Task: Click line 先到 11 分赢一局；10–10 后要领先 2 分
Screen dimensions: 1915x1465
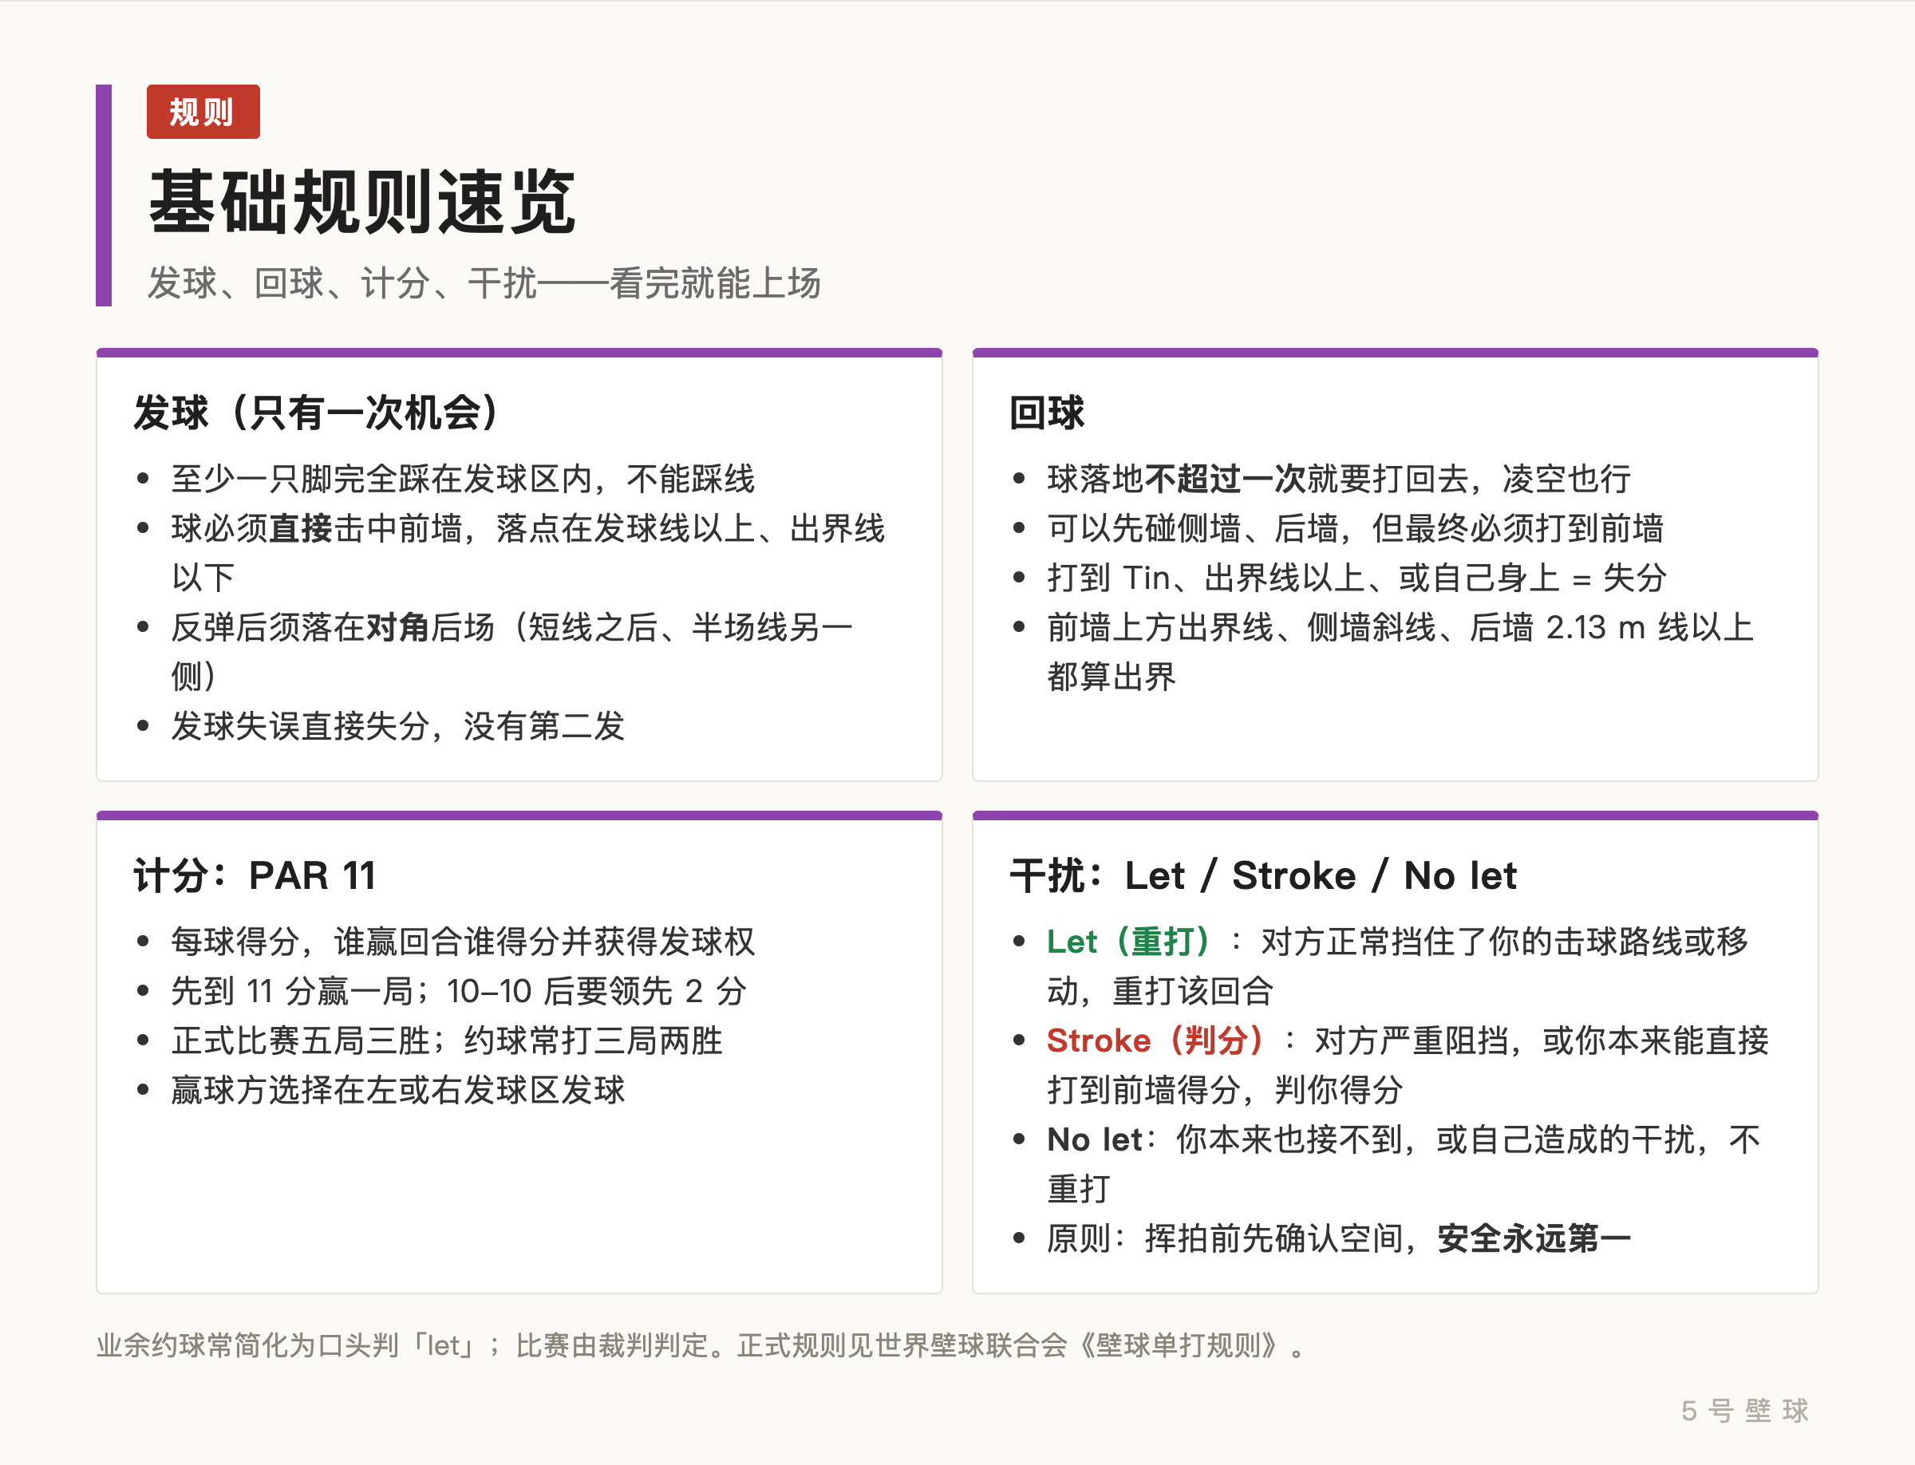Action: (459, 990)
